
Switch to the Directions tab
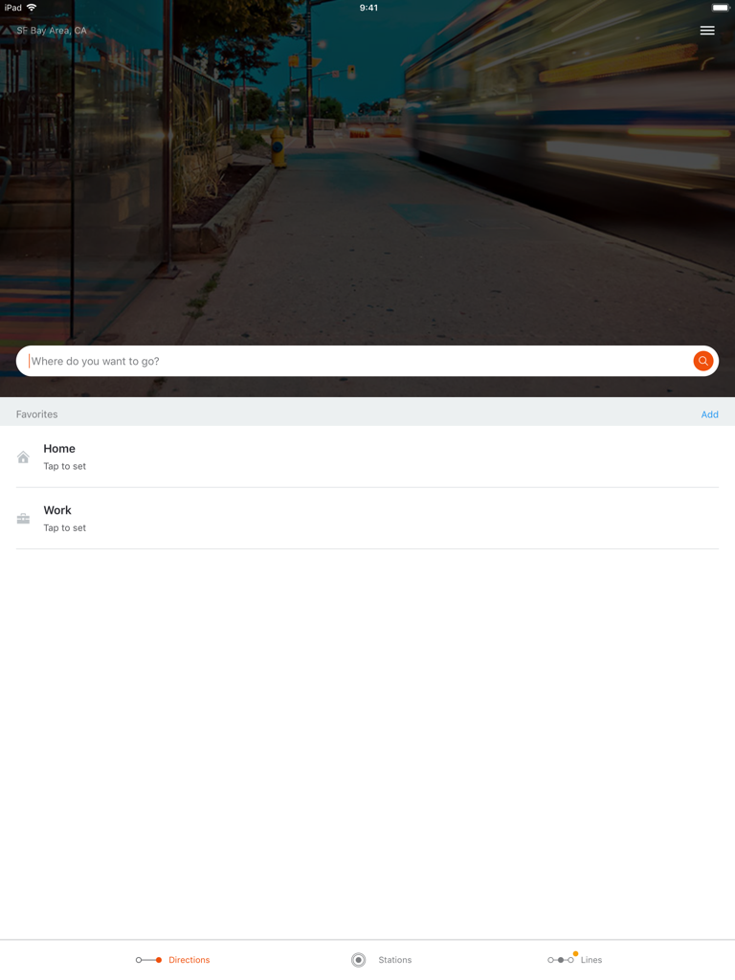tap(173, 959)
